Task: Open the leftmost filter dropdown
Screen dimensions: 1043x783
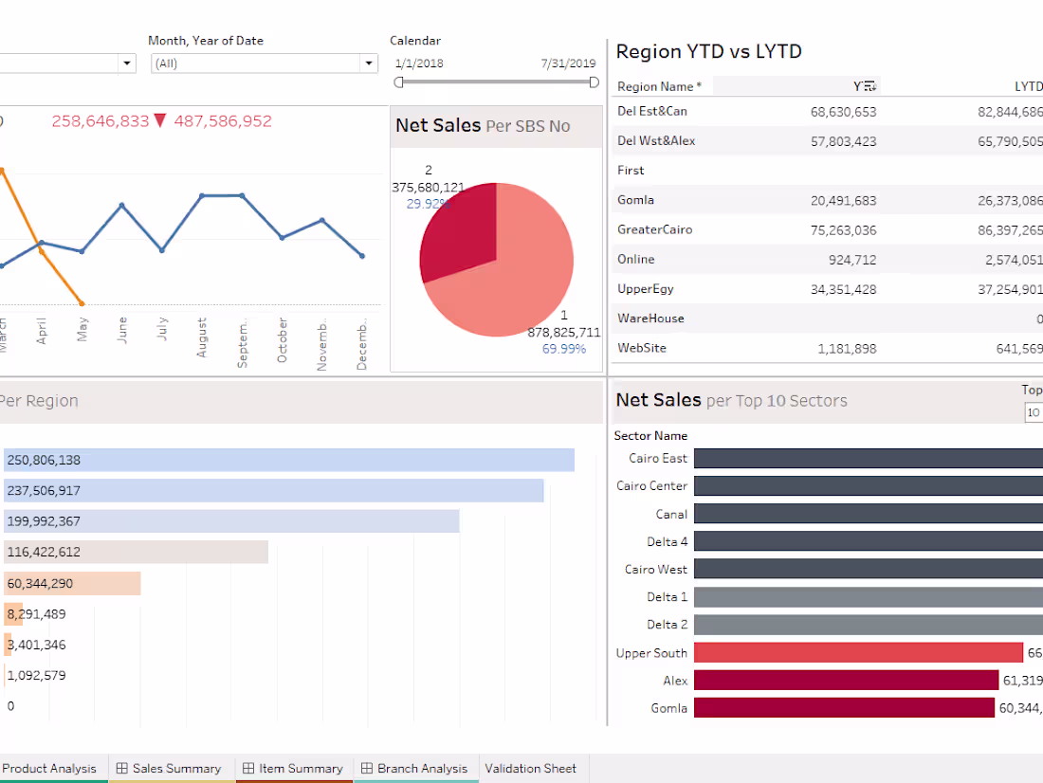Action: (x=125, y=64)
